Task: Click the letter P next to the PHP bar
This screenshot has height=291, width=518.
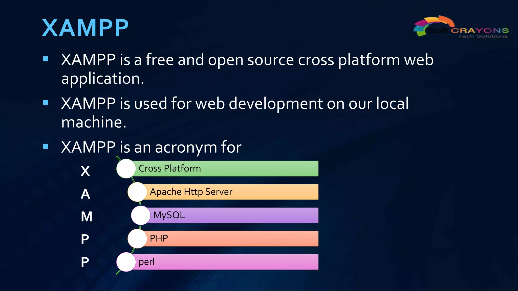Action: point(85,239)
